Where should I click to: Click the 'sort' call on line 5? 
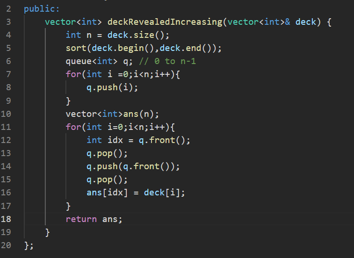76,48
